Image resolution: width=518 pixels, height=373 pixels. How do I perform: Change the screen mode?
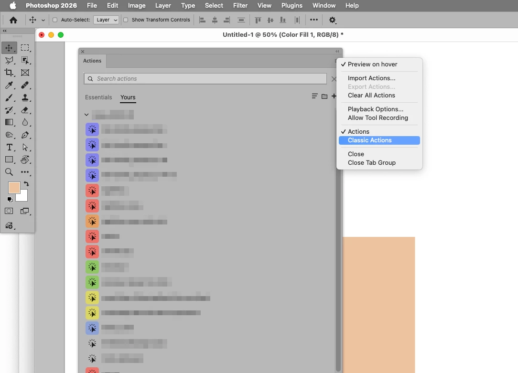point(25,211)
